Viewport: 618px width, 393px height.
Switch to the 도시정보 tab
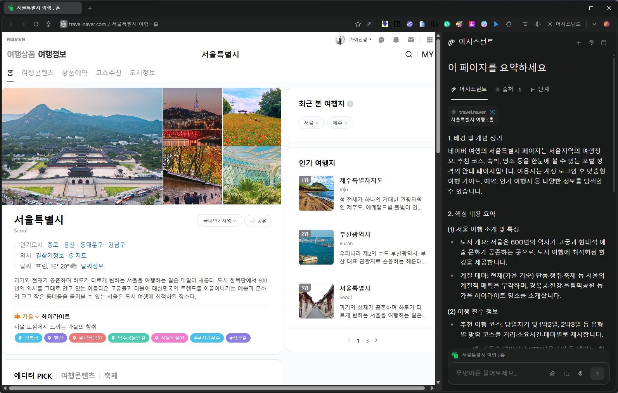[142, 73]
